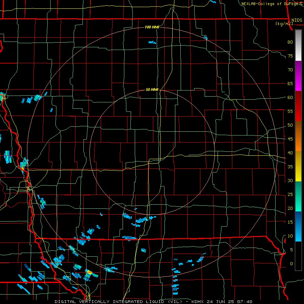Click the 80 value on the color scale
This screenshot has height=304, width=304.
tap(290, 42)
